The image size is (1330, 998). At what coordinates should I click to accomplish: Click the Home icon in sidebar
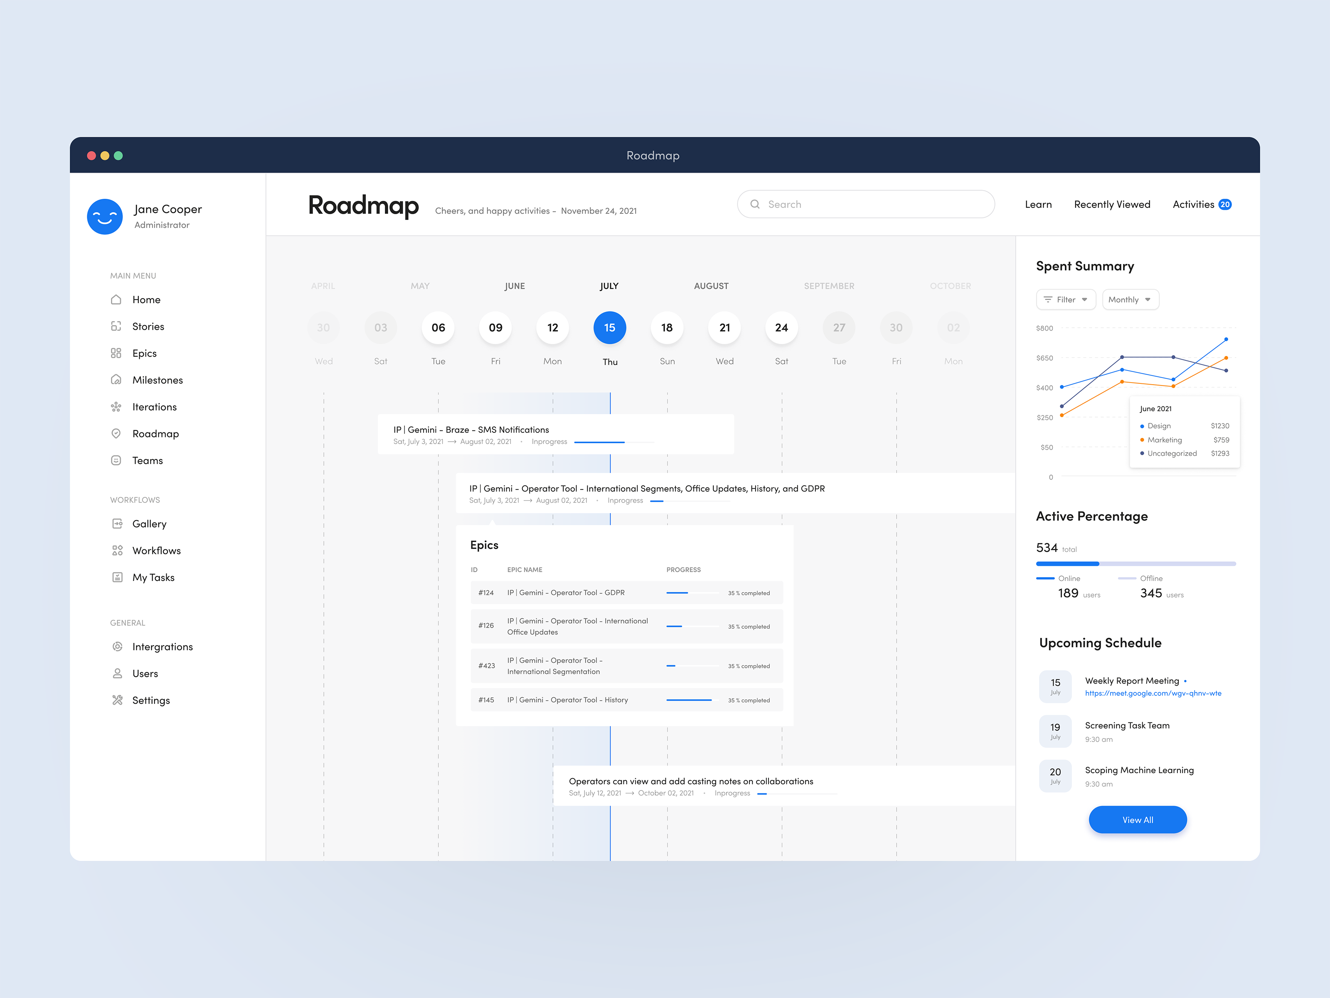coord(116,299)
